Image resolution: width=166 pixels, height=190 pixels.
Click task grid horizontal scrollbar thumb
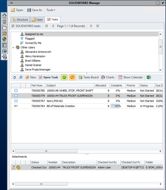pos(46,151)
